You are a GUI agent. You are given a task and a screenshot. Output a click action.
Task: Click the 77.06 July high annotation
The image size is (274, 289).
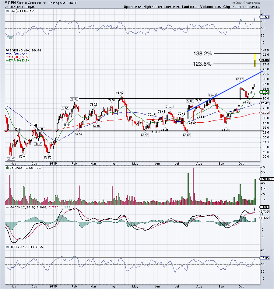[x=189, y=101]
